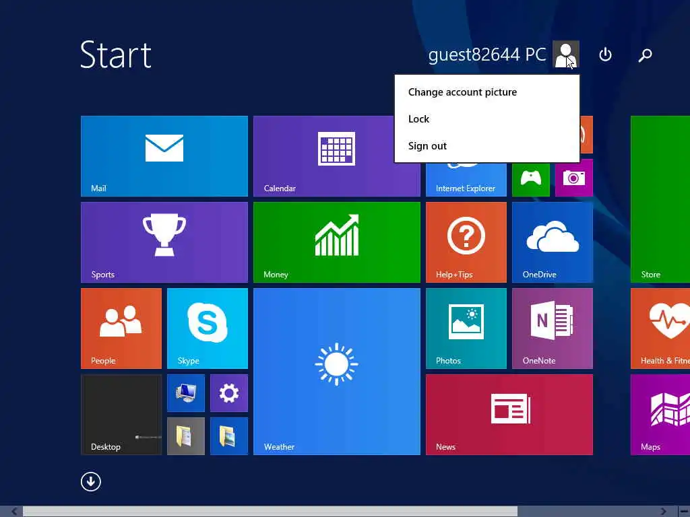Open the Xbox Games tile
Screen dimensions: 690x517
(x=531, y=179)
